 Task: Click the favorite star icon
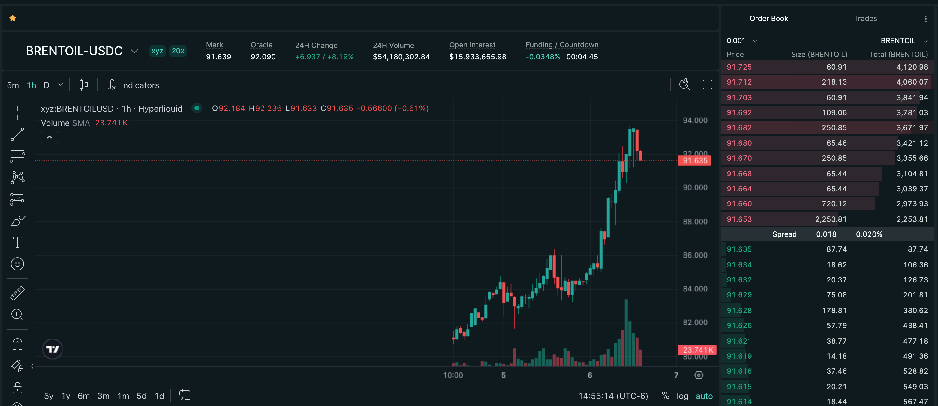tap(13, 18)
